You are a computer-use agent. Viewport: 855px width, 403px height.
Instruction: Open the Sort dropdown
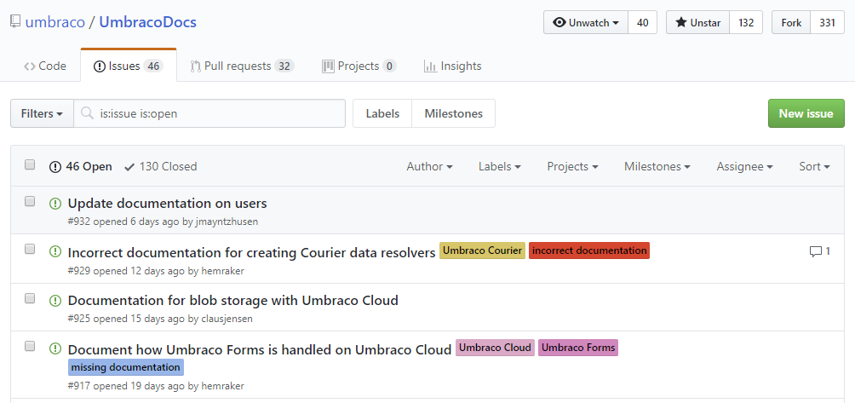click(815, 166)
